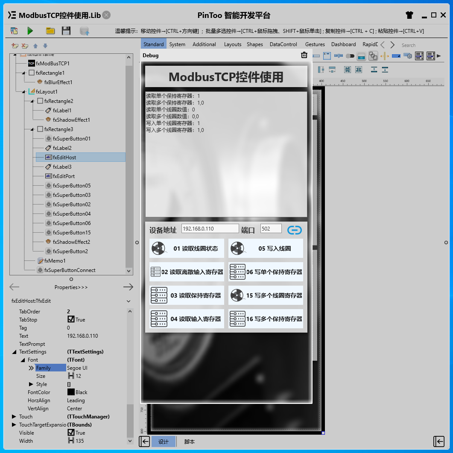453x453 pixels.
Task: Open the Shapes component tab
Action: pyautogui.click(x=255, y=44)
